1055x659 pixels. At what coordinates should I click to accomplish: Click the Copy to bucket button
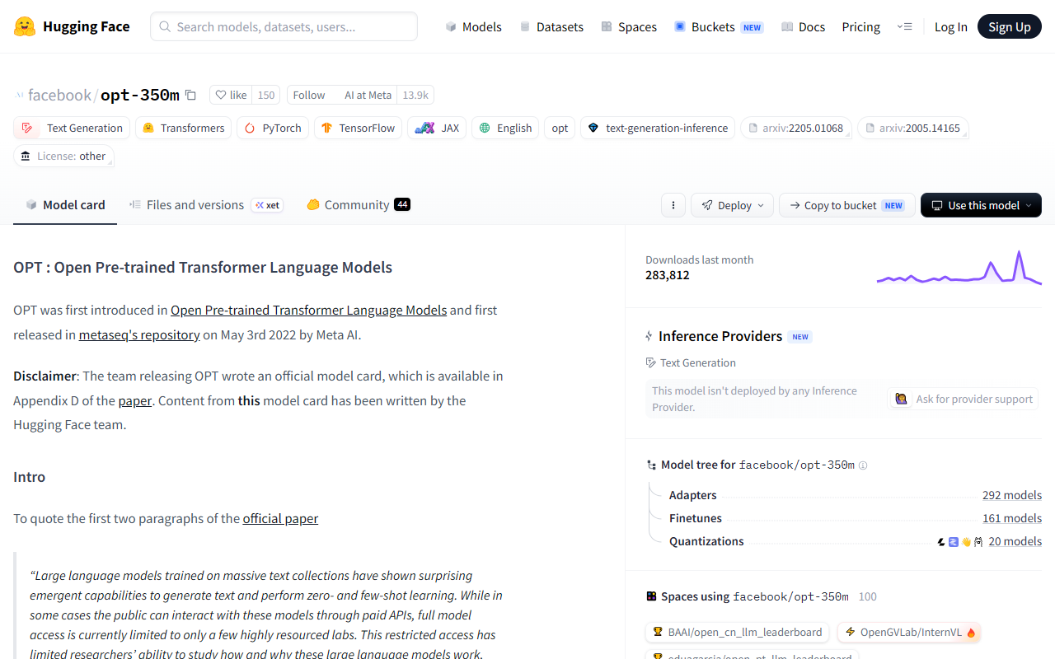tap(846, 205)
